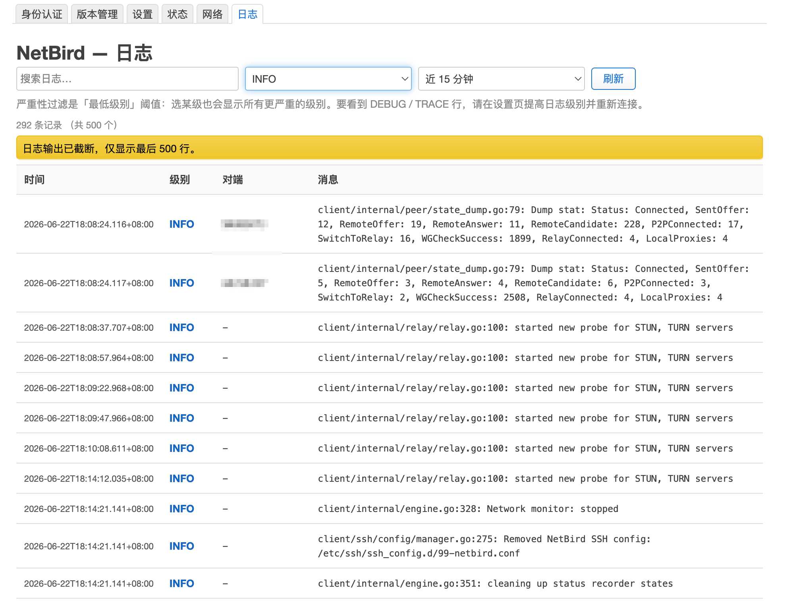This screenshot has height=601, width=795.
Task: Select timestamp 2026-06-22T18:08:24.116+08:00
Action: 89,224
